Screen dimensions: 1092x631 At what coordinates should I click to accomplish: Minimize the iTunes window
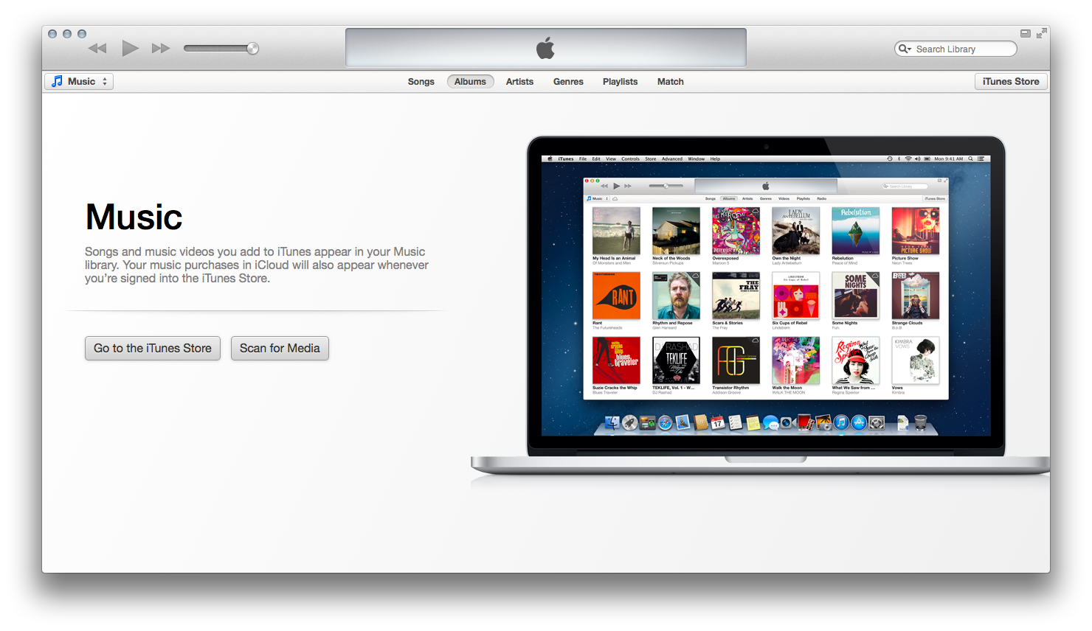click(67, 34)
